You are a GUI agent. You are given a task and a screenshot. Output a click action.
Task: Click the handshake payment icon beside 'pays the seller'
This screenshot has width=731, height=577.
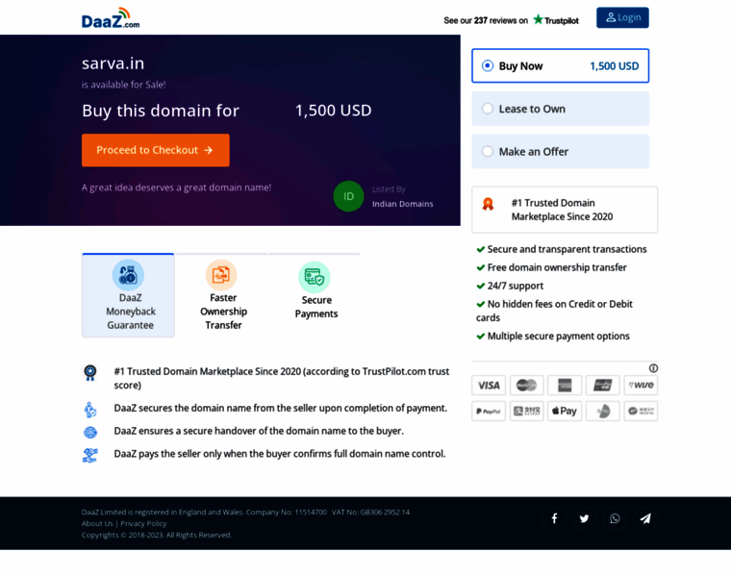pos(90,456)
